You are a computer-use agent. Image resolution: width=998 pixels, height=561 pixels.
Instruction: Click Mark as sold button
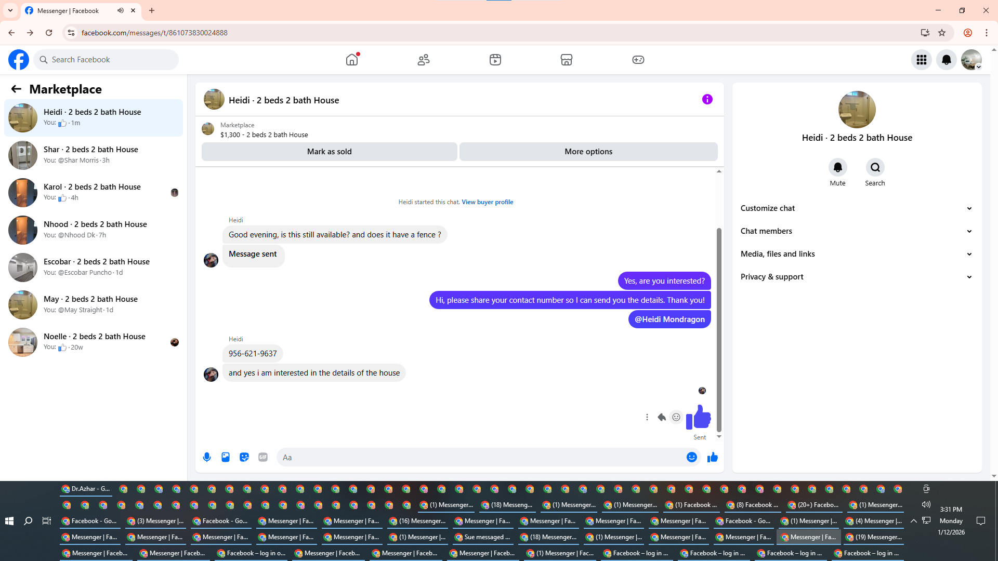click(x=329, y=152)
